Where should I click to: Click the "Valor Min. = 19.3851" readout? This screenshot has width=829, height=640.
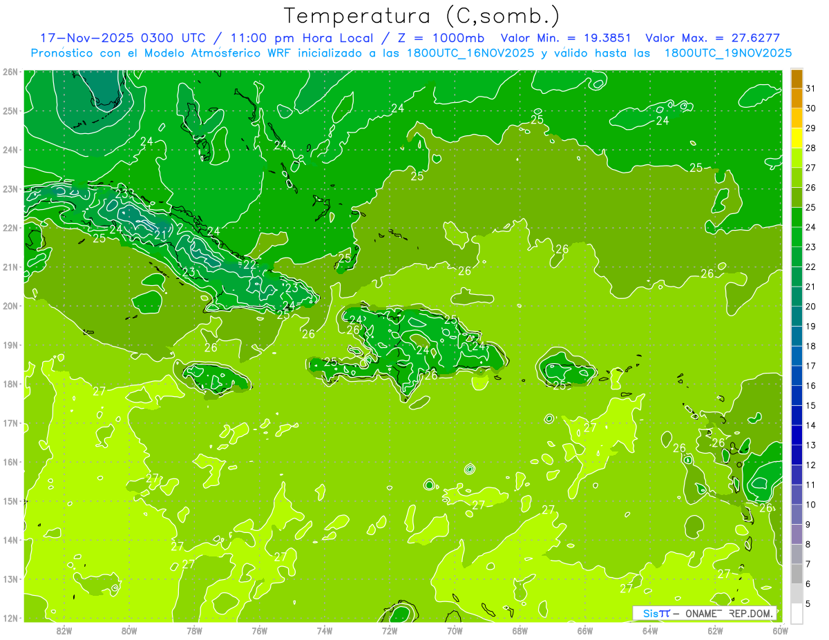point(566,37)
